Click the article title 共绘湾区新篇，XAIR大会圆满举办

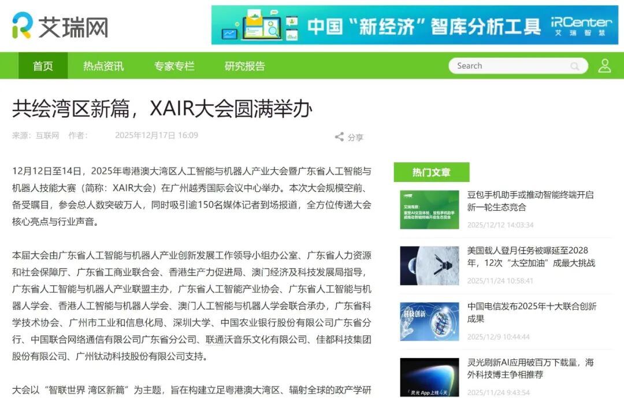pos(162,108)
